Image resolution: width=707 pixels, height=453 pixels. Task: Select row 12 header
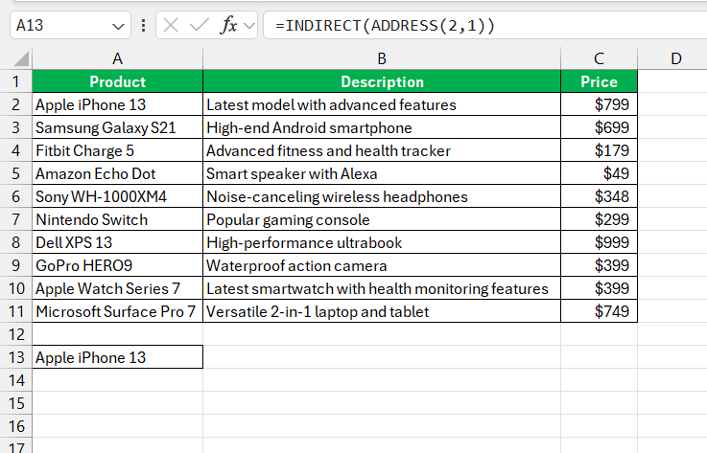(15, 334)
